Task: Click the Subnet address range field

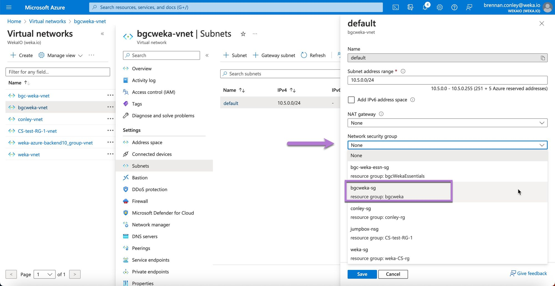Action: point(447,80)
